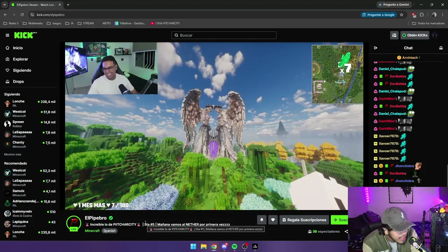The width and height of the screenshot is (448, 252).
Task: Open the chat users list icon
Action: click(441, 48)
